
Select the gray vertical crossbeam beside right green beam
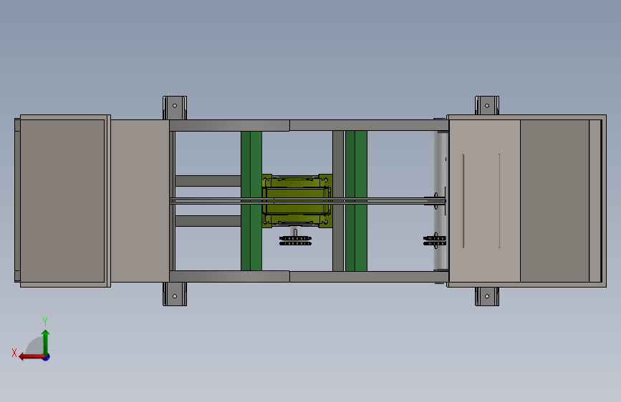338,201
